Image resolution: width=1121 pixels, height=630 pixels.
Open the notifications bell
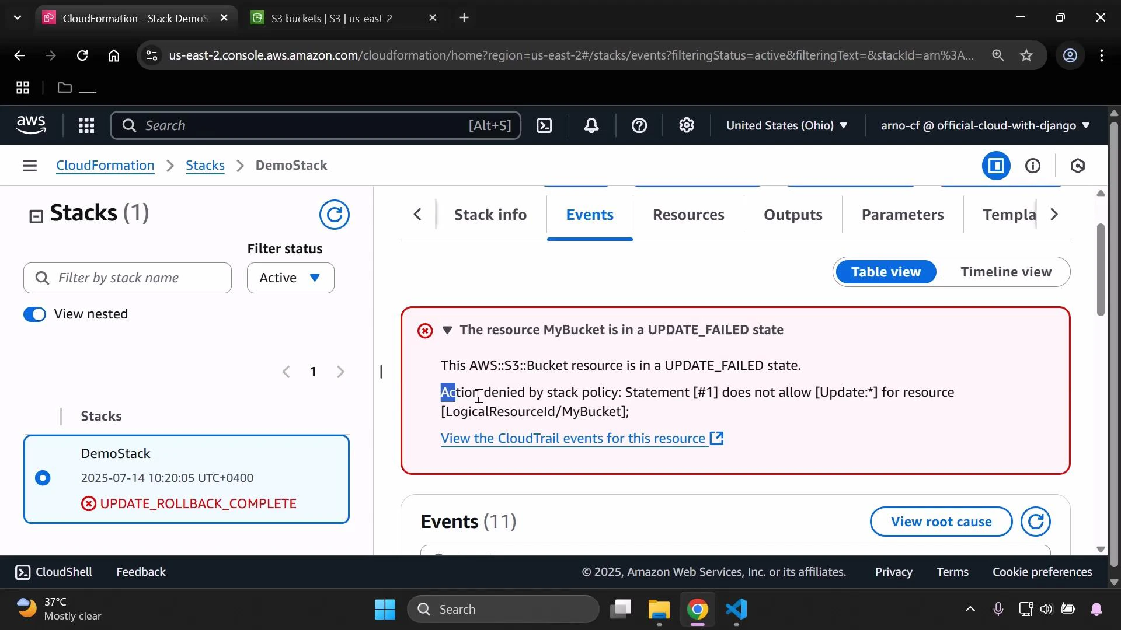[x=591, y=125]
